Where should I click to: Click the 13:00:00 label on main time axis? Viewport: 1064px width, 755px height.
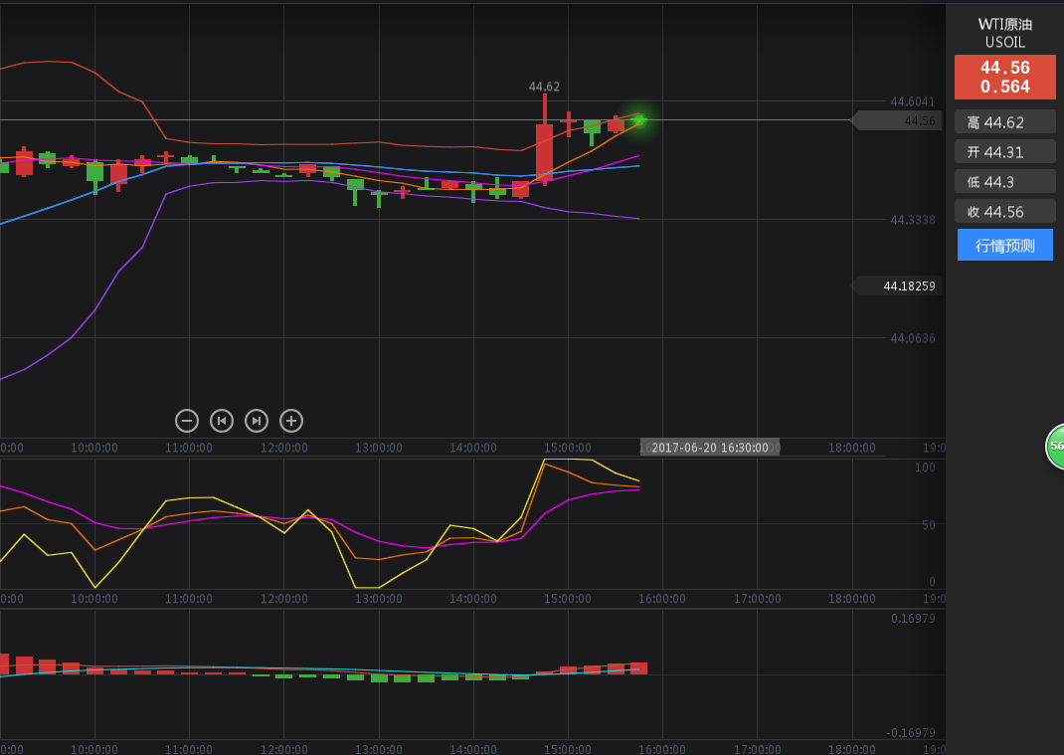tap(378, 448)
